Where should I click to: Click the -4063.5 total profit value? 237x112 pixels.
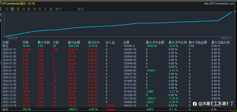click(73, 109)
